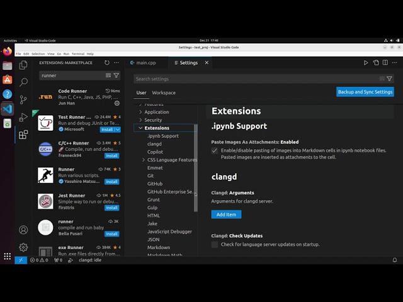Open the Extensions view icon

tap(23, 134)
